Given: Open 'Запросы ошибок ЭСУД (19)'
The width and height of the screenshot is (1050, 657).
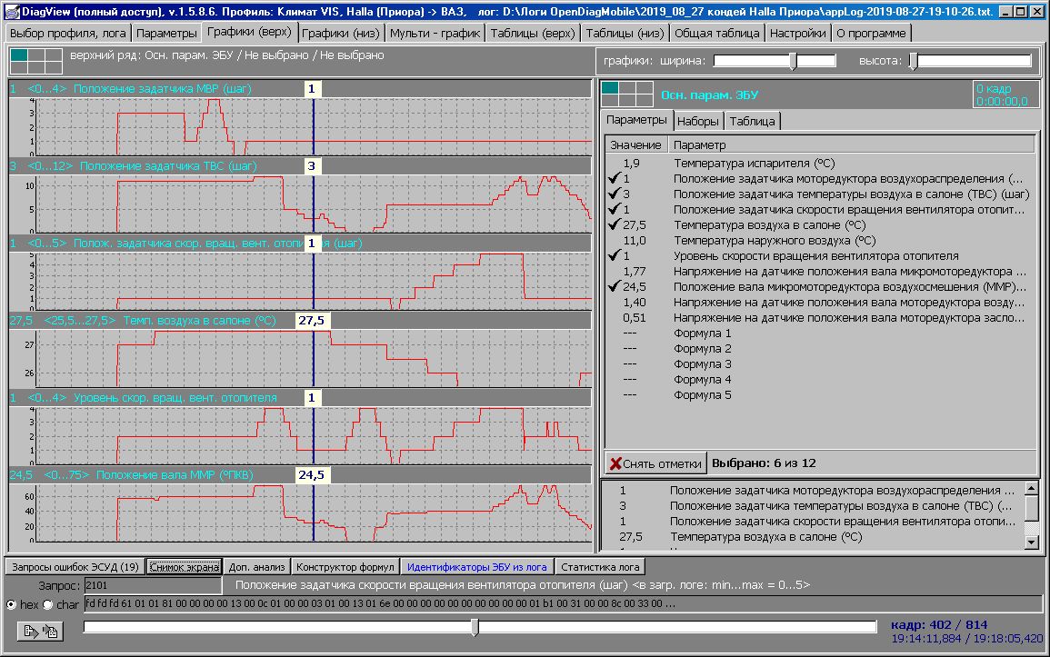Looking at the screenshot, I should (75, 567).
